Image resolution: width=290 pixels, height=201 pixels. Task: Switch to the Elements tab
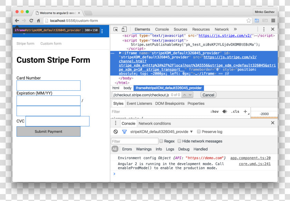click(142, 29)
